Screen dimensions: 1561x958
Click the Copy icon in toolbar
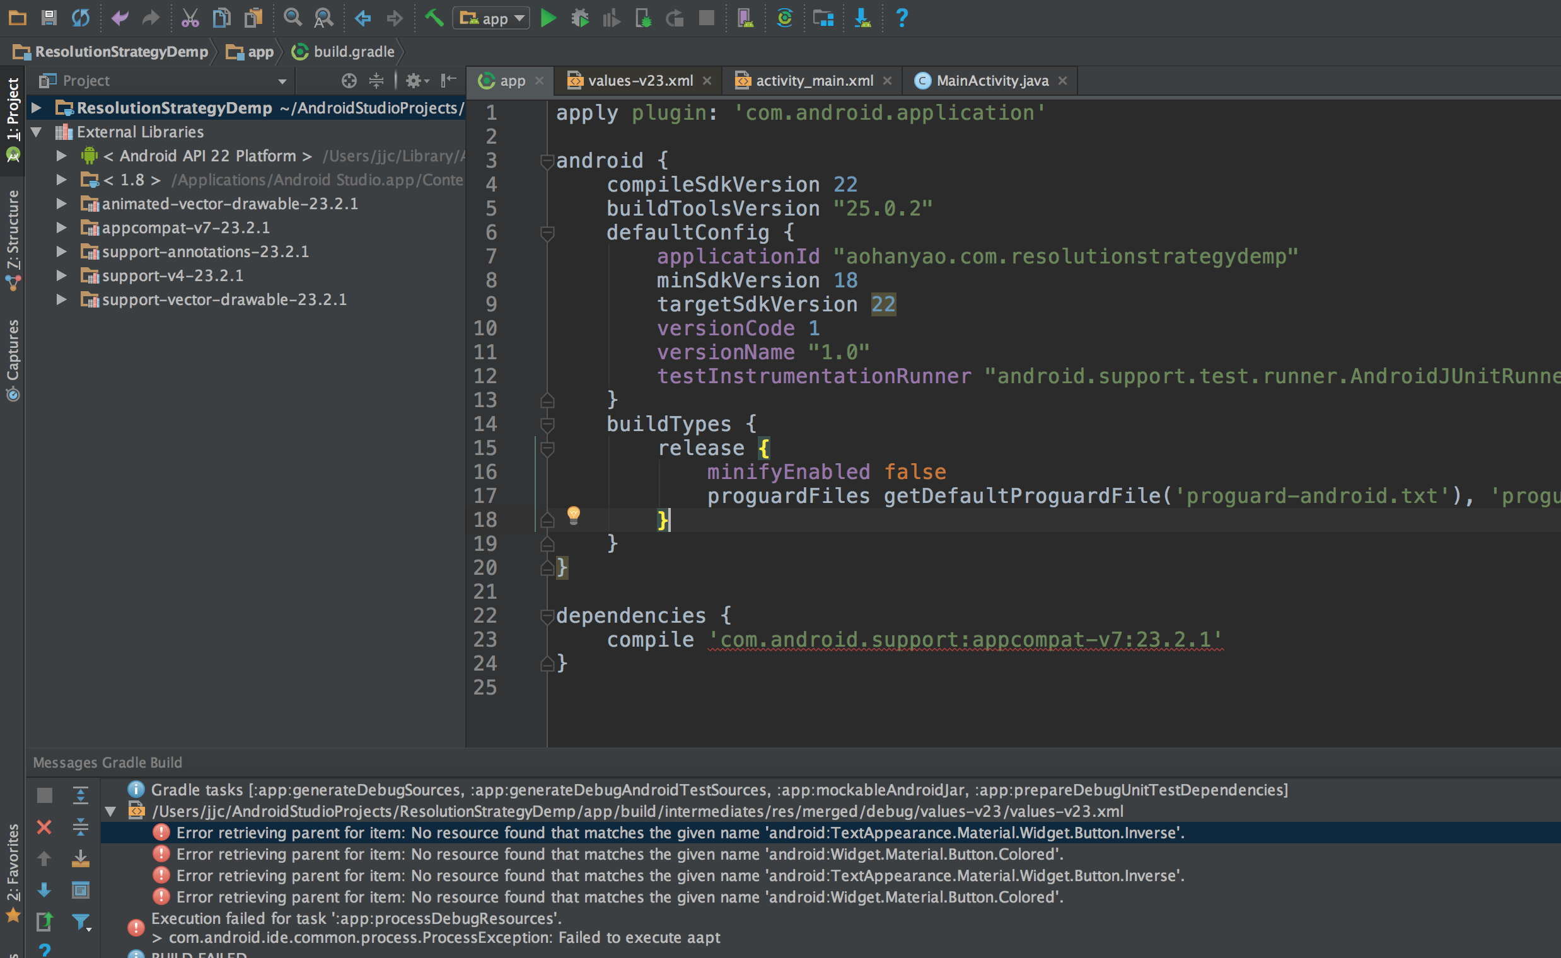221,18
